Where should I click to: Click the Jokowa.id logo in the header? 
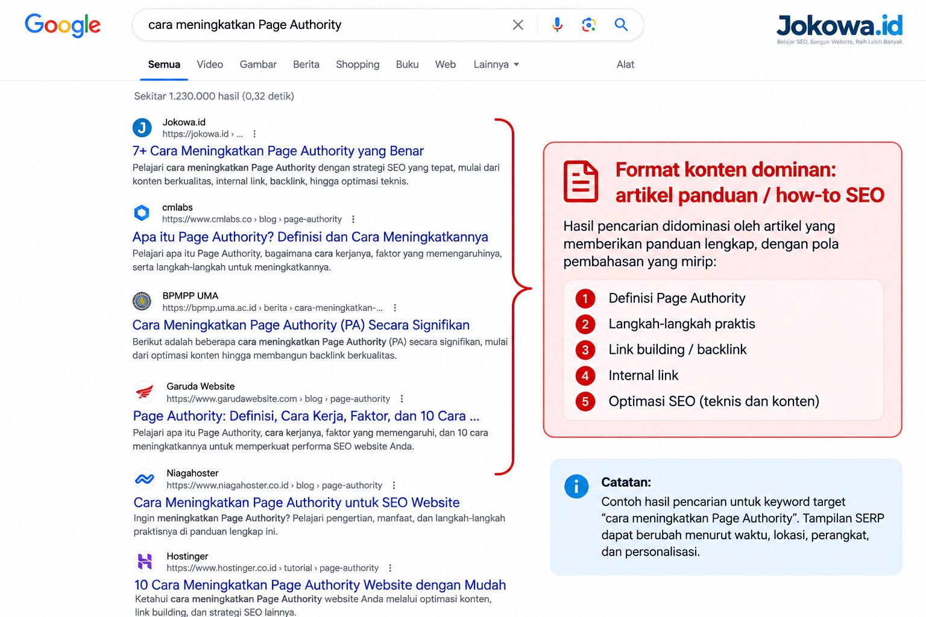click(x=839, y=28)
